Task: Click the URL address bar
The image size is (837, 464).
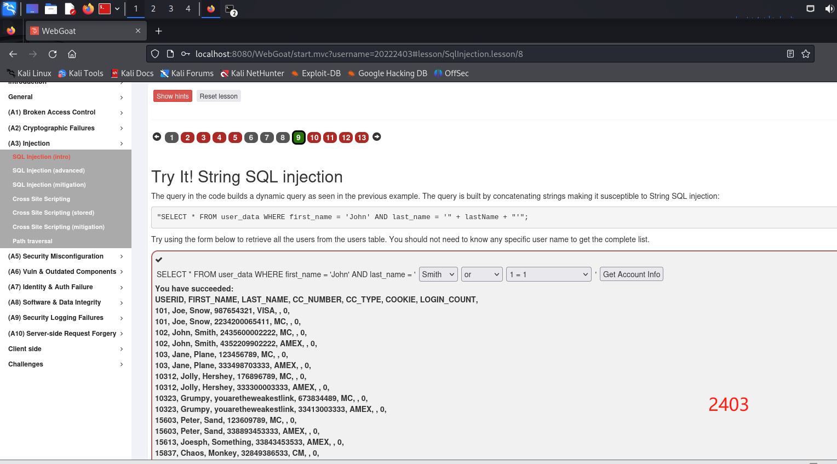Action: [x=480, y=54]
